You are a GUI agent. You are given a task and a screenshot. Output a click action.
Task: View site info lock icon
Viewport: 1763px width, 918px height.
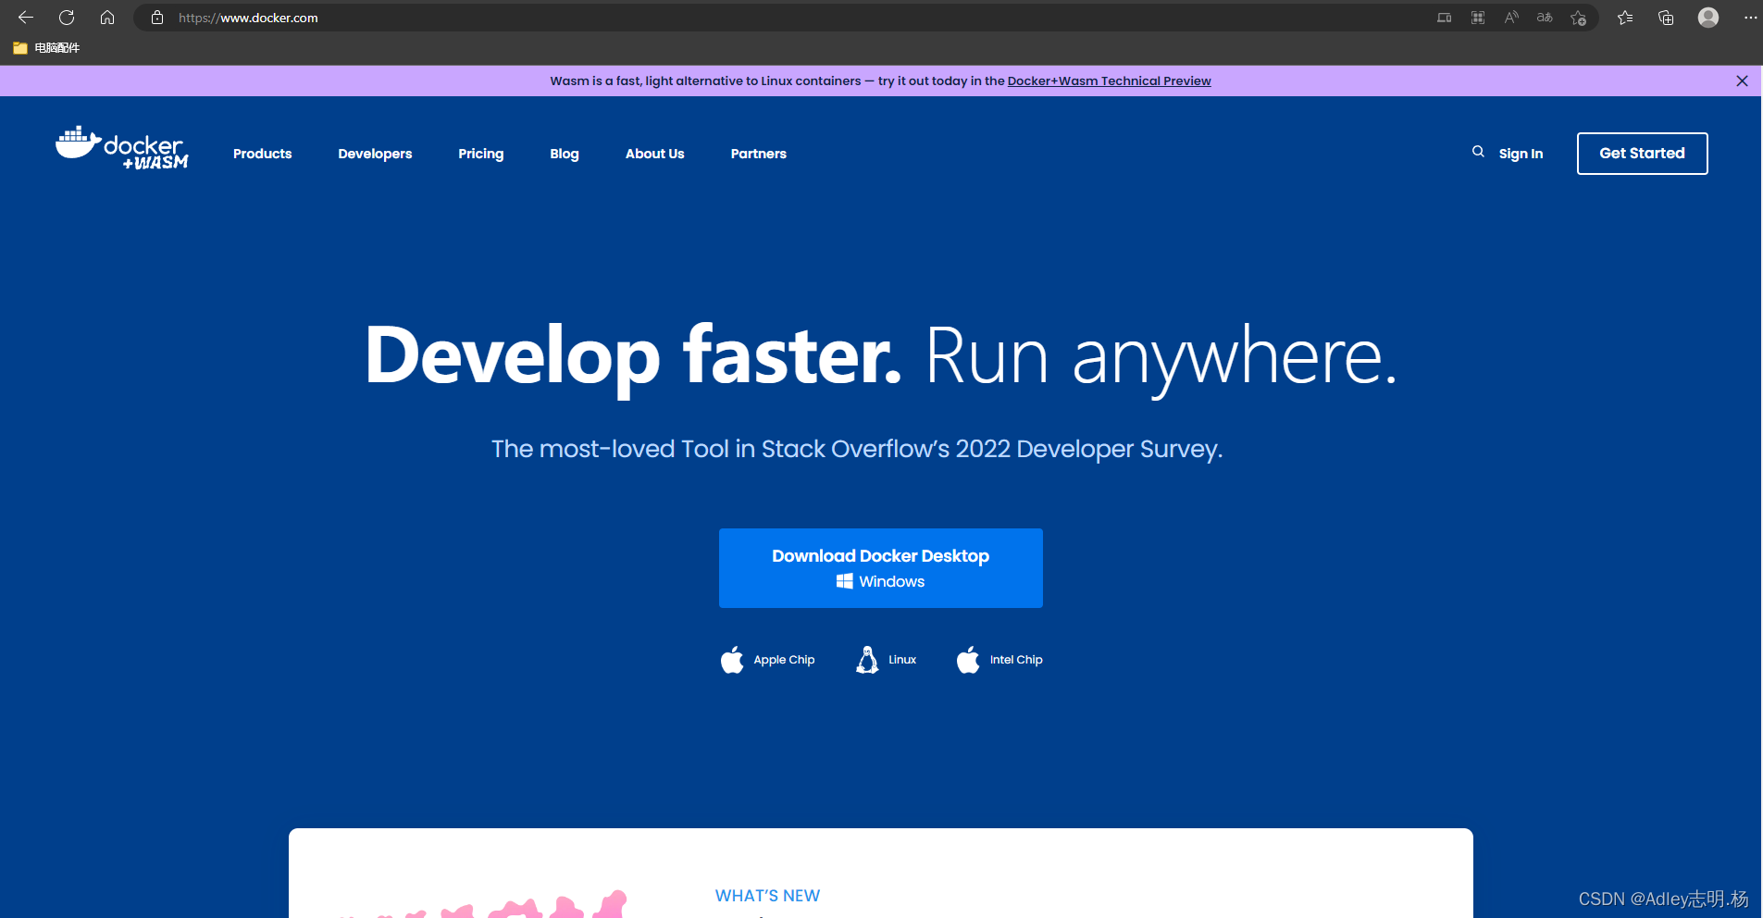tap(157, 18)
